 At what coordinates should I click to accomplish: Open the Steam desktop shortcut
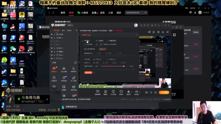click(x=4, y=72)
